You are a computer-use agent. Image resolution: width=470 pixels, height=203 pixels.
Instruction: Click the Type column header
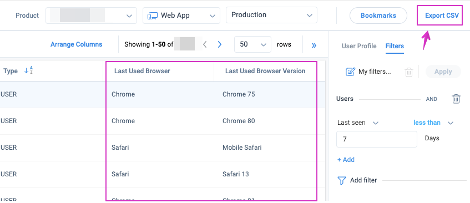point(11,71)
